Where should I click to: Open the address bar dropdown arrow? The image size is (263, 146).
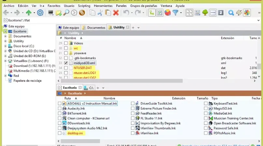(x=258, y=20)
